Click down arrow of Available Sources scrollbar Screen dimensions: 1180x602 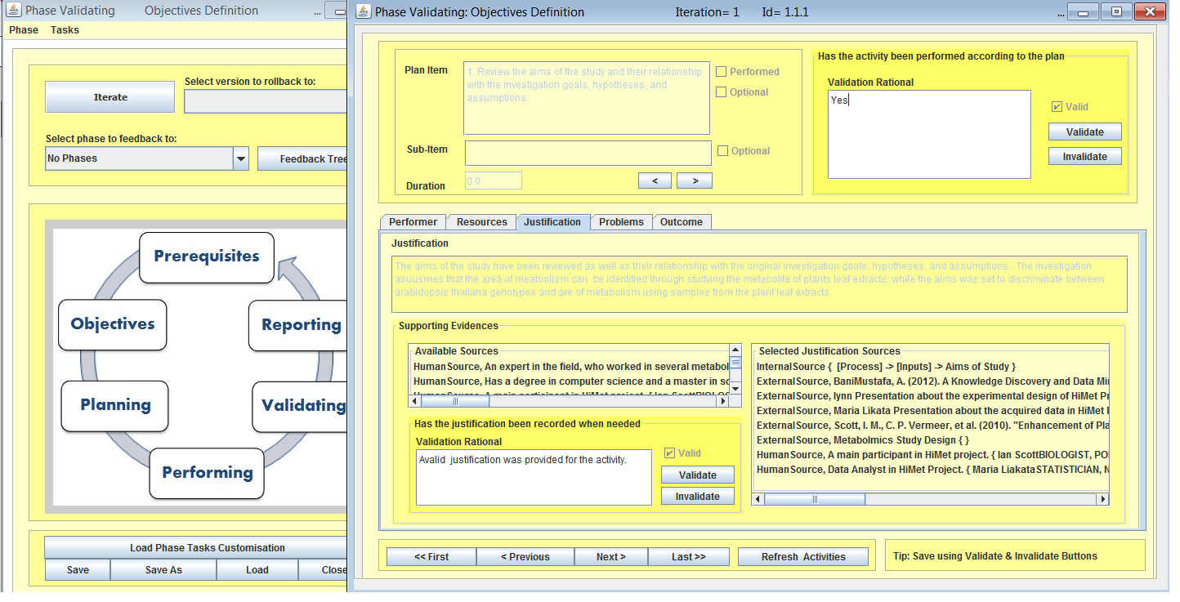pyautogui.click(x=735, y=388)
